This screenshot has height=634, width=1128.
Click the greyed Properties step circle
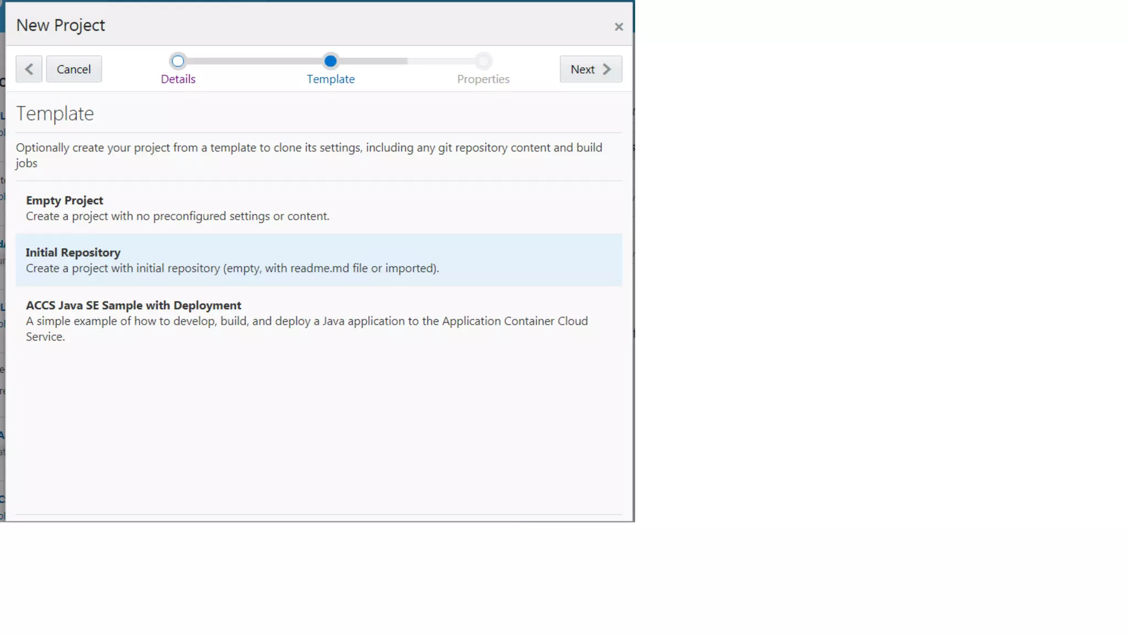pos(483,61)
